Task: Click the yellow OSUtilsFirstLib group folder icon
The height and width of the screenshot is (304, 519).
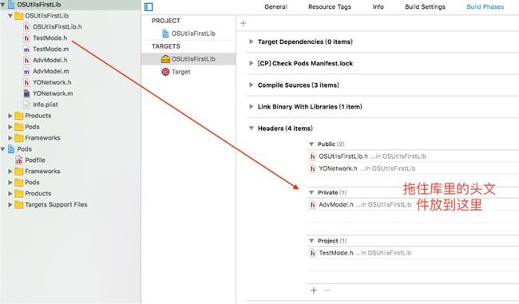Action: tap(19, 15)
